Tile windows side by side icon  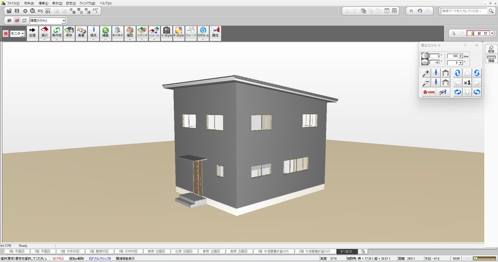386,11
